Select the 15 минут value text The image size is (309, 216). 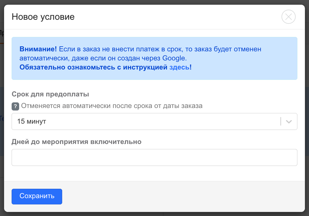click(x=32, y=121)
